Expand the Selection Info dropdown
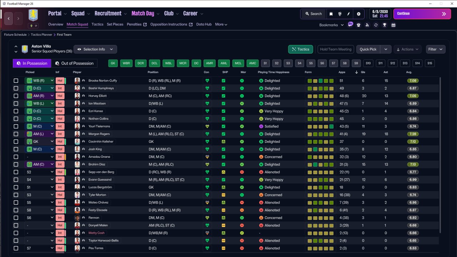The height and width of the screenshot is (257, 457). [x=95, y=49]
